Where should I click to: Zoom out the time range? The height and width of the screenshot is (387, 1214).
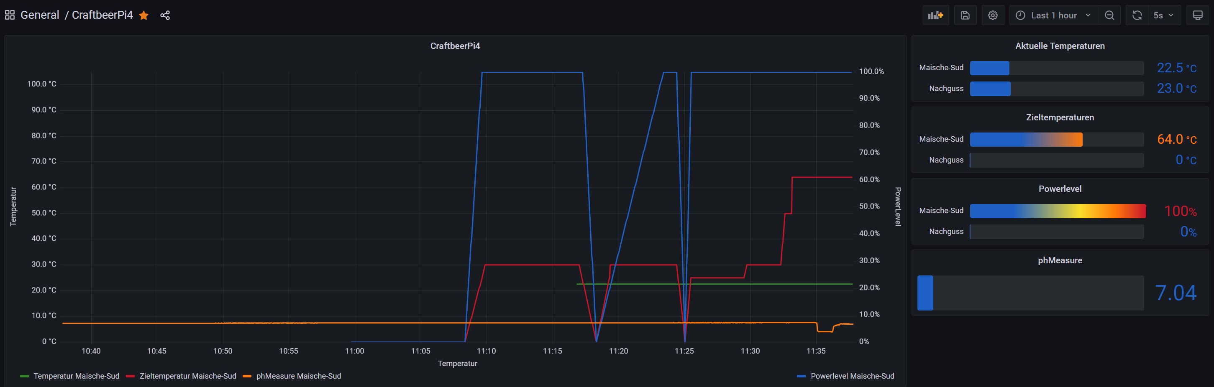tap(1109, 15)
